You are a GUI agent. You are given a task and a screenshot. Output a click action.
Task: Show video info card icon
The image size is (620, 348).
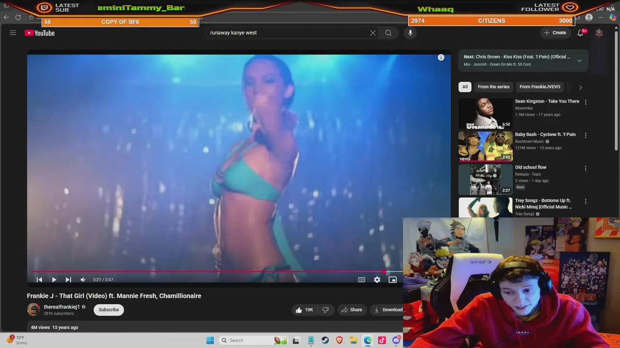441,58
